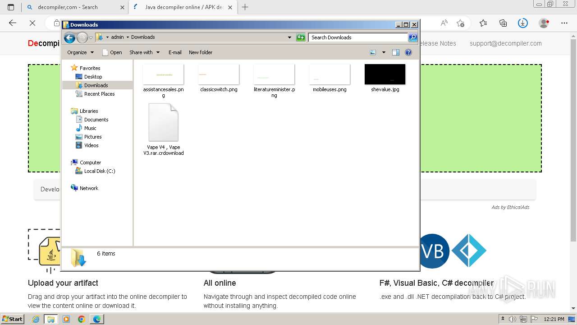Click the browser back arrow
Viewport: 577px width, 325px height.
pos(13,23)
